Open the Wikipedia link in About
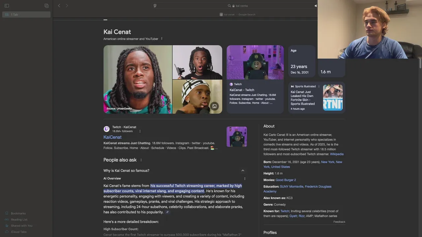 [x=337, y=154]
